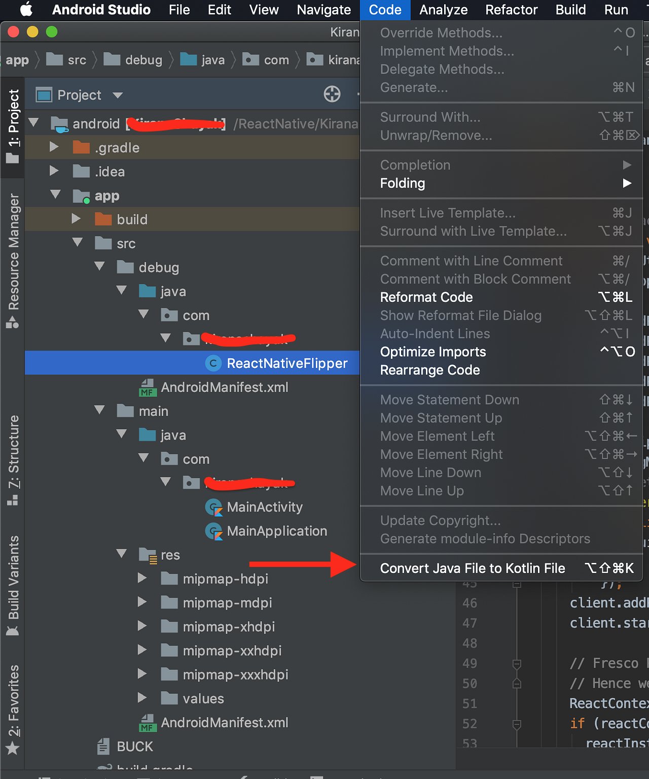Click the MainApplication Kotlin file icon
This screenshot has height=779, width=649.
[214, 531]
